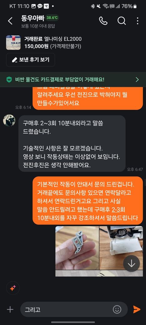Jump to latest message down-arrow button
Screen dimensions: 146x325
click(x=132, y=264)
